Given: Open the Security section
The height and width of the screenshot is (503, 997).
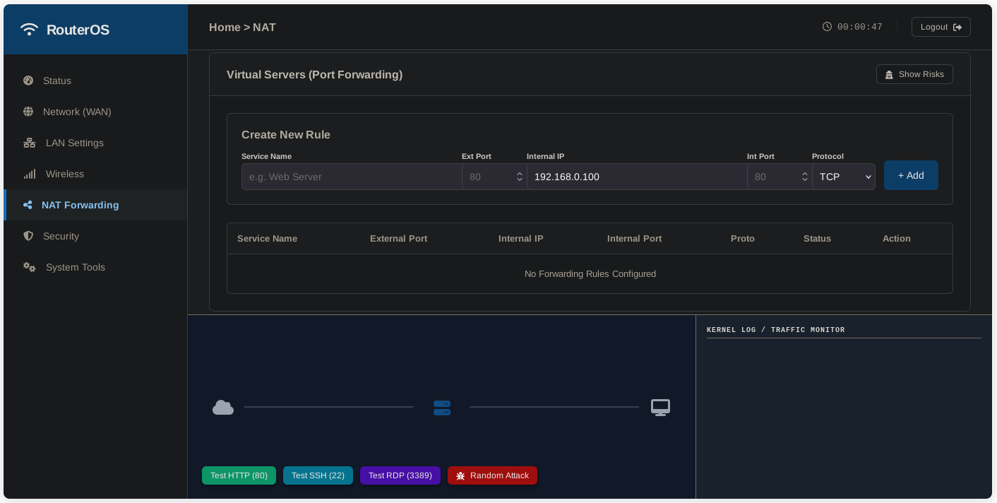Looking at the screenshot, I should (x=95, y=236).
